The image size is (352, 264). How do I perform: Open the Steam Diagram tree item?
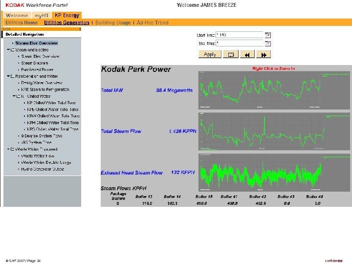(35, 63)
